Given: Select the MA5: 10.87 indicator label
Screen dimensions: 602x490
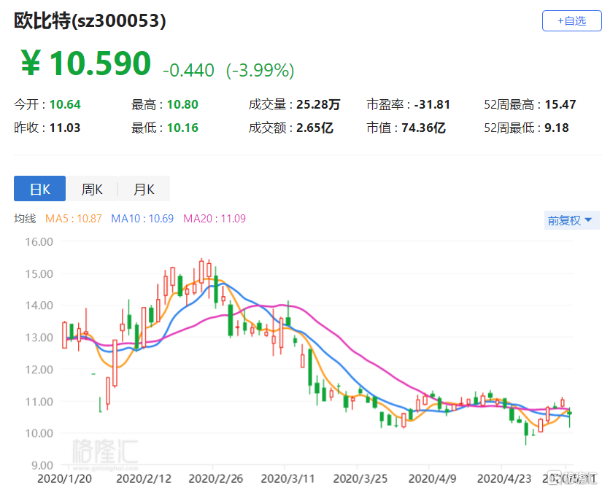Looking at the screenshot, I should (73, 218).
